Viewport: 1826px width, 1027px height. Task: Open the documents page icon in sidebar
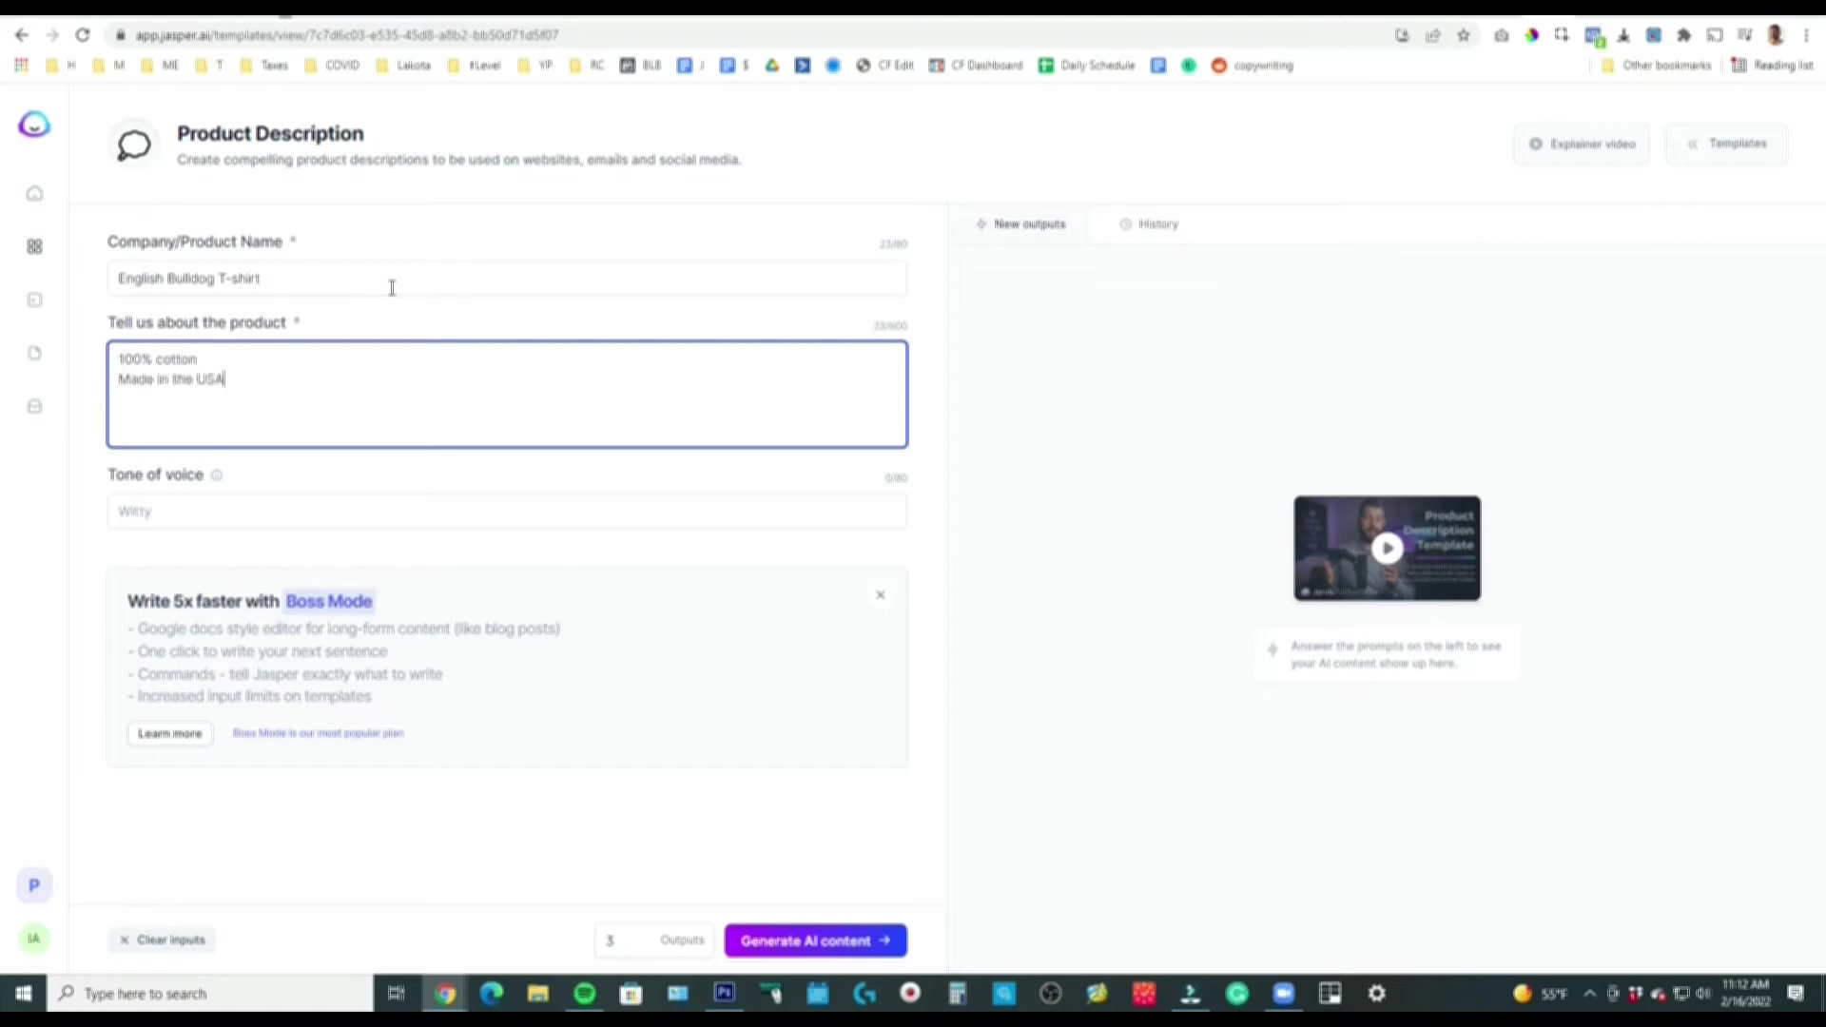click(x=34, y=354)
